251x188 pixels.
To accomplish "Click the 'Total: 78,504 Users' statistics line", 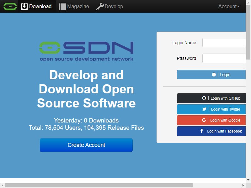I will [86, 128].
